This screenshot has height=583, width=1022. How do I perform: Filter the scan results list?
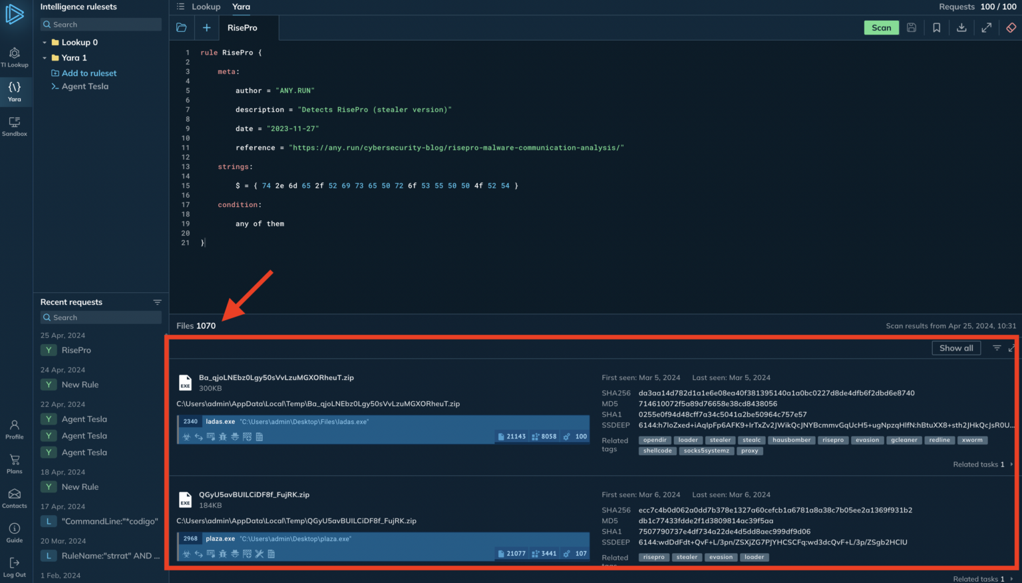click(997, 347)
